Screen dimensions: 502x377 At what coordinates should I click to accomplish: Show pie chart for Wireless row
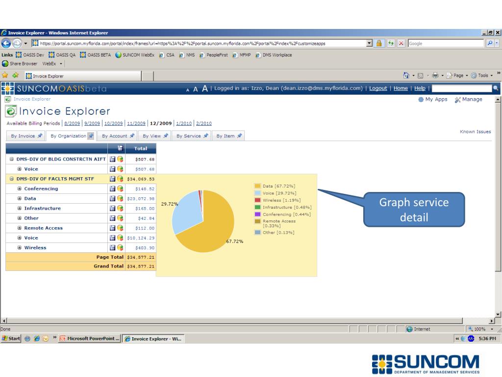coord(120,247)
